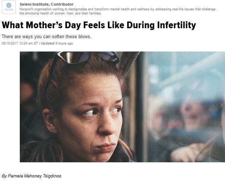Click the nonprofit organization description text
The width and height of the screenshot is (225, 181).
117,11
